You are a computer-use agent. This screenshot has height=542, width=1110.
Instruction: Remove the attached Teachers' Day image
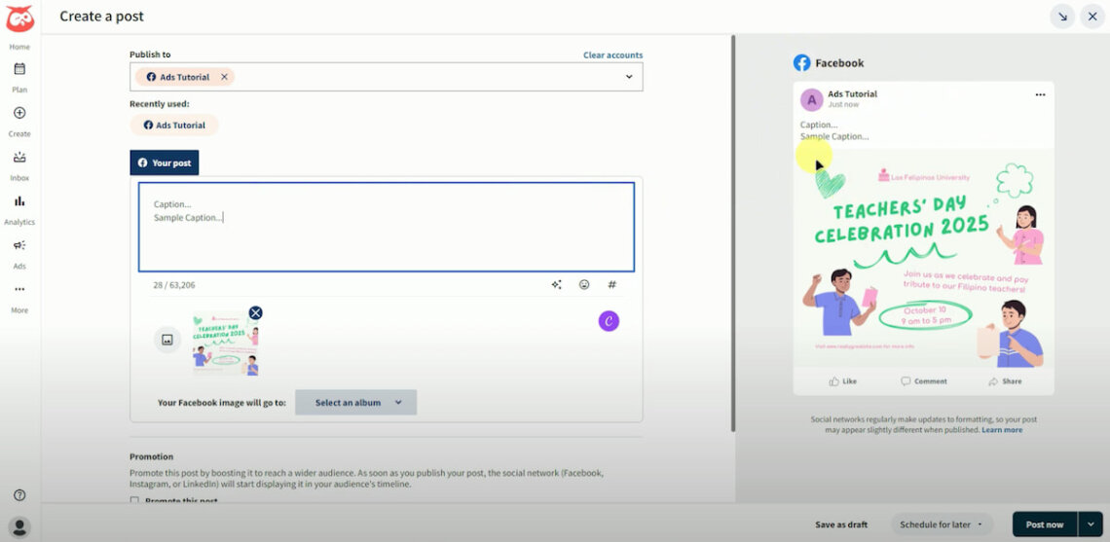click(x=255, y=312)
